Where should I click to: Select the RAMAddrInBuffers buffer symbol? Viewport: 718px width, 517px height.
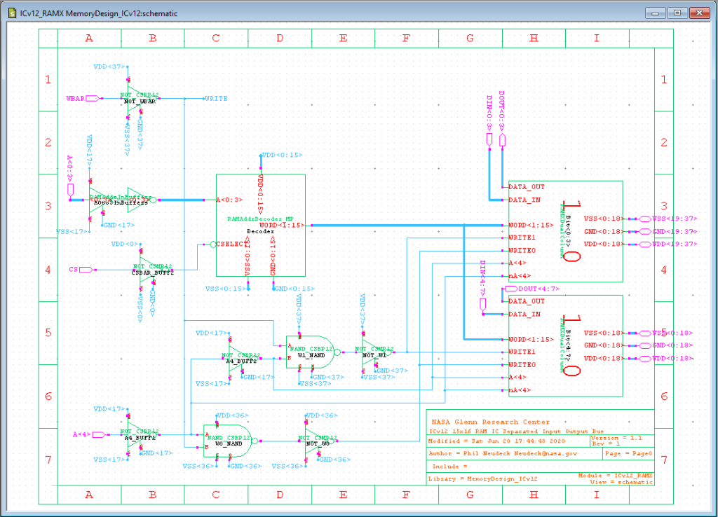click(x=123, y=200)
